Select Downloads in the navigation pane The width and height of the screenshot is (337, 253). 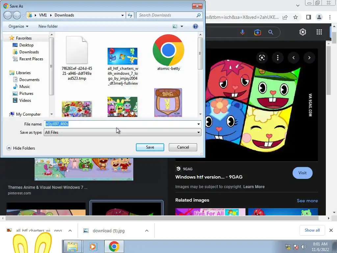(x=29, y=52)
